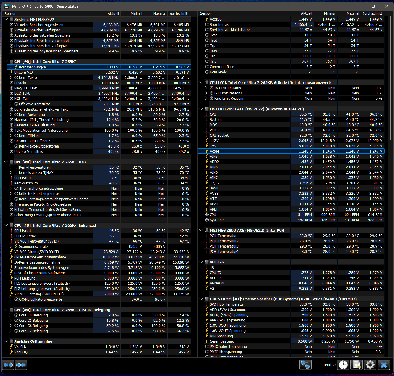Click the clock icon beside Speichertakt-Multiplikator

tap(207, 30)
